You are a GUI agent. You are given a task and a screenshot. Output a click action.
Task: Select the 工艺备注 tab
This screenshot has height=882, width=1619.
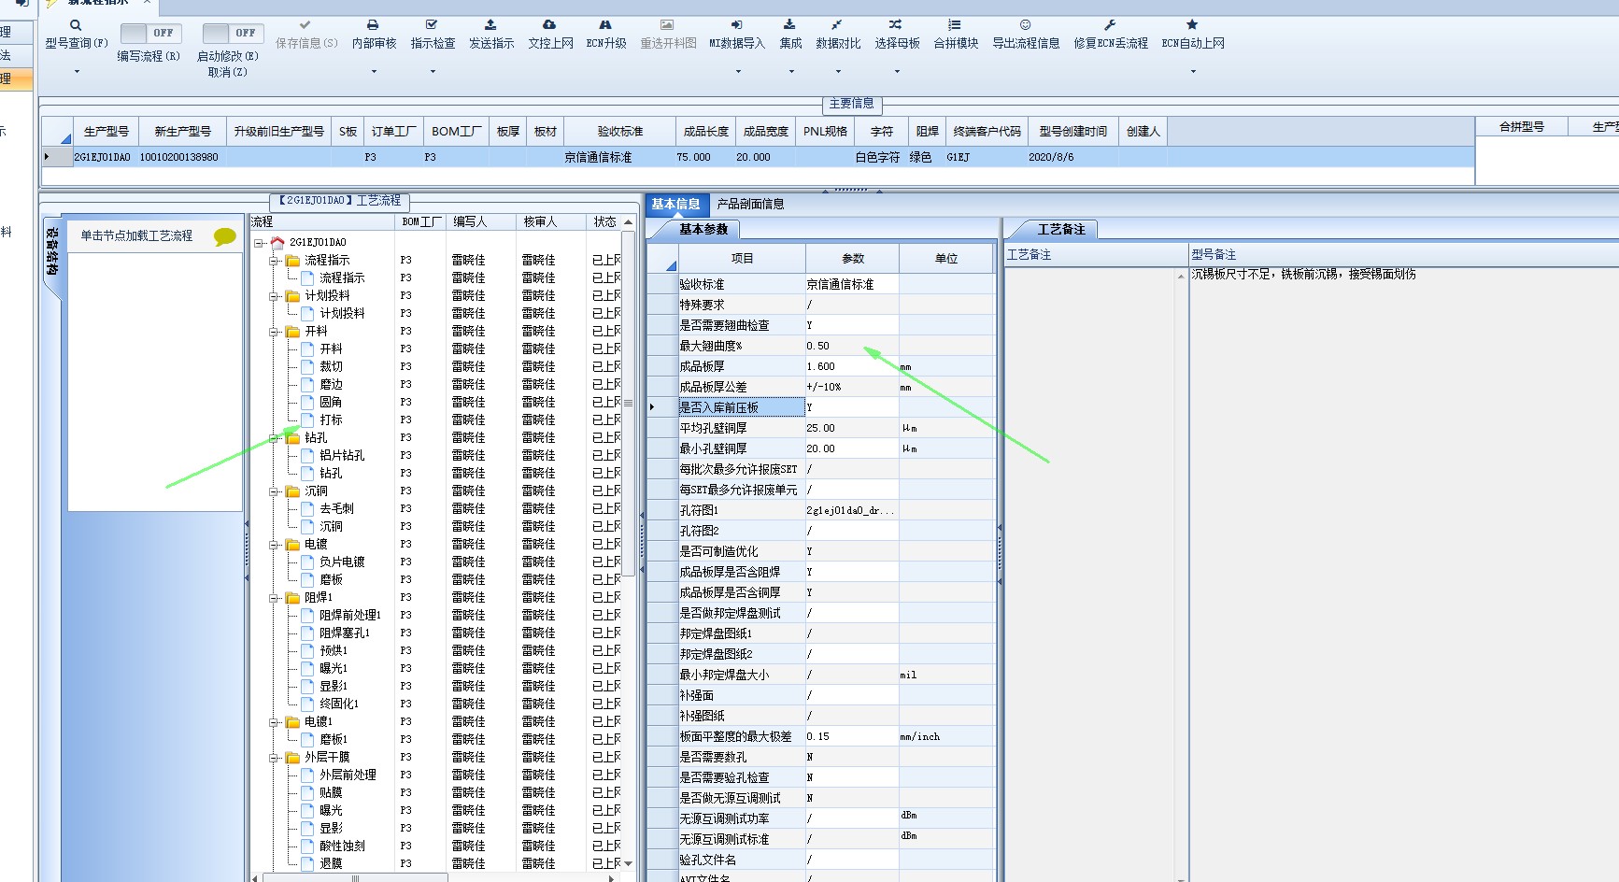tap(1061, 229)
